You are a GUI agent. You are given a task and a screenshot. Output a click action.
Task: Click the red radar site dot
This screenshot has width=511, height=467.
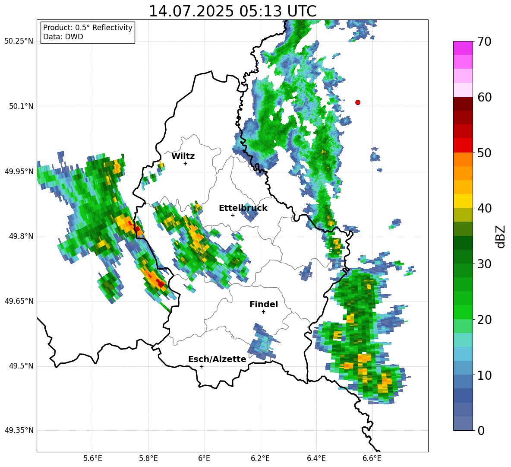(358, 102)
